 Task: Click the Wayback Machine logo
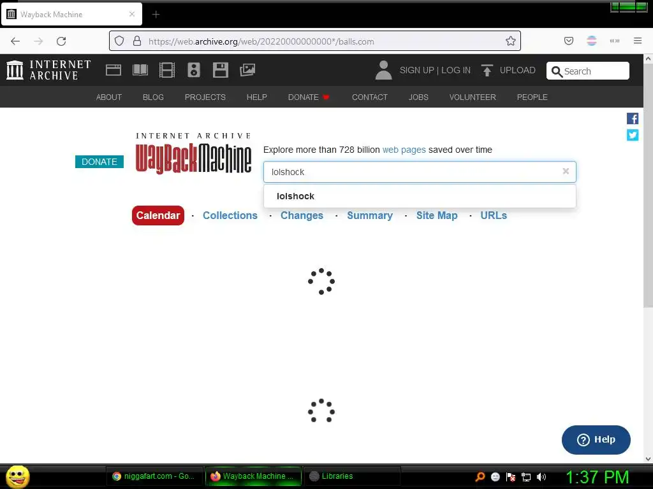pos(193,153)
